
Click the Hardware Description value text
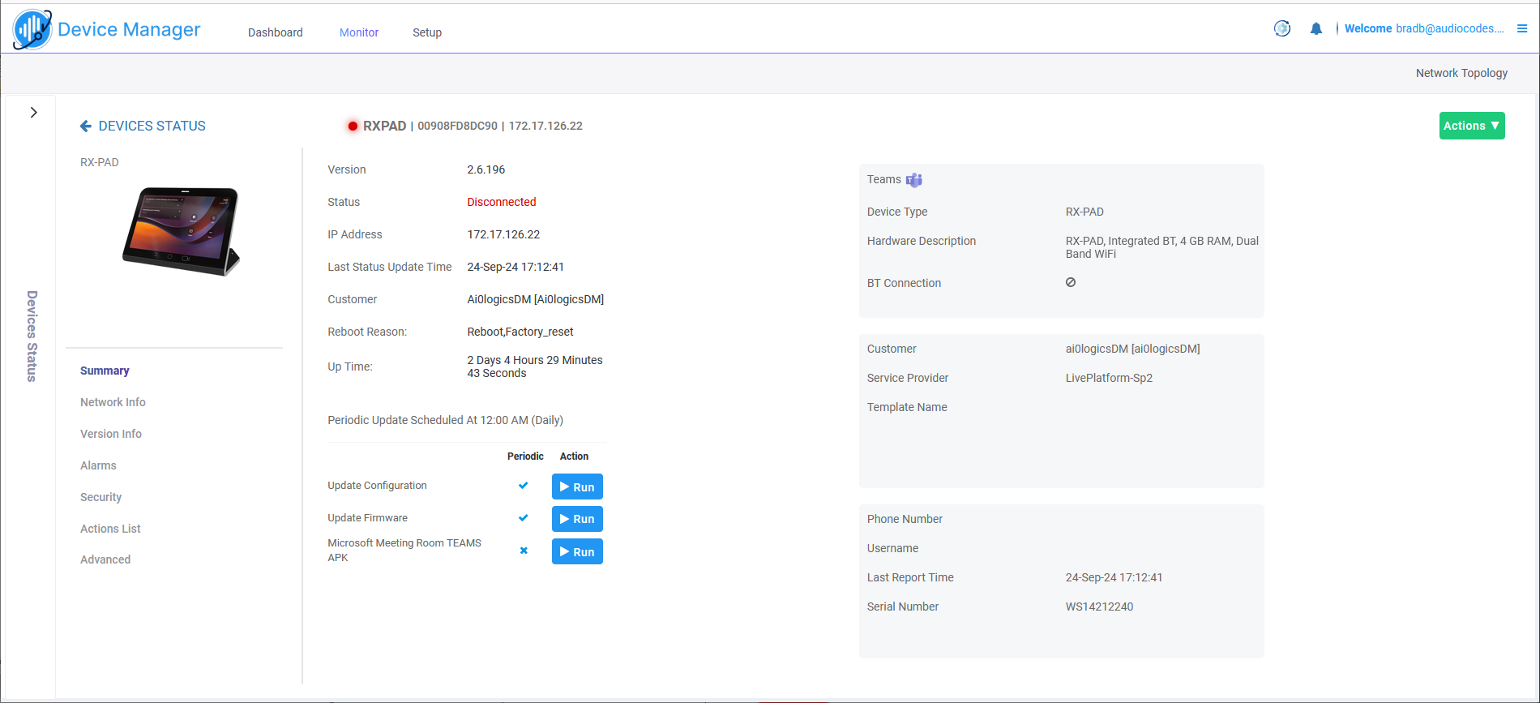1162,247
